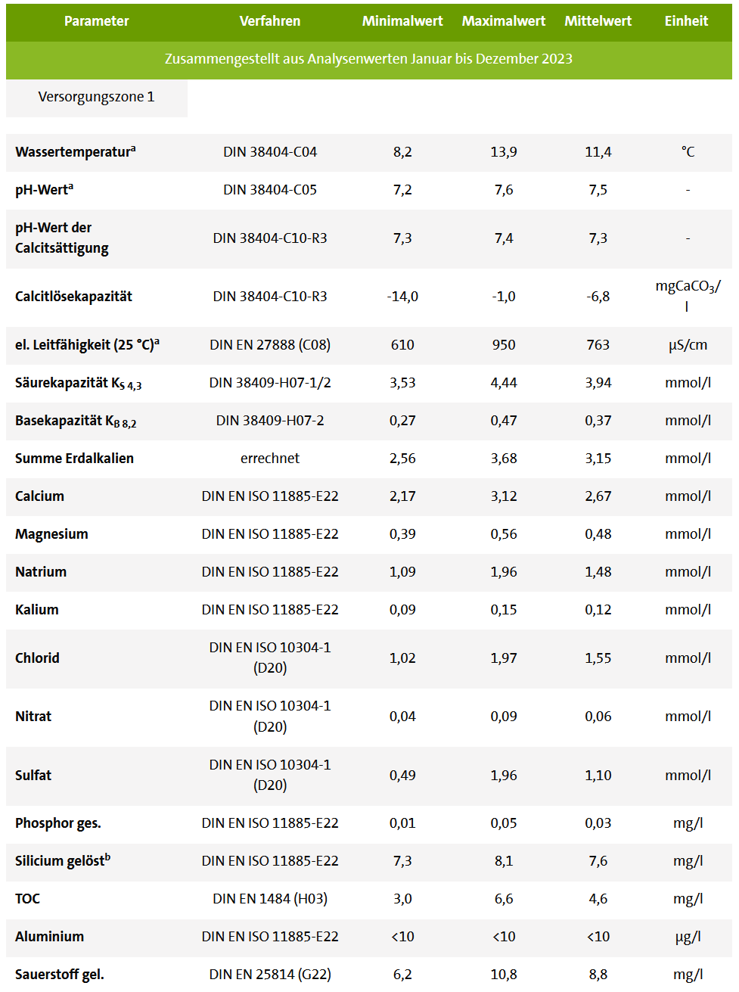Click the Calcitlösekapazität parameter name

tap(73, 297)
